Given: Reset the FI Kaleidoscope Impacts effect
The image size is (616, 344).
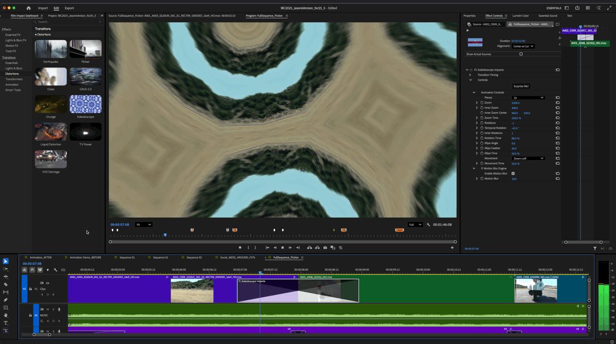Looking at the screenshot, I should (x=557, y=70).
